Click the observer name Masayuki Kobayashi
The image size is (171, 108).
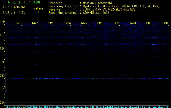98,3
